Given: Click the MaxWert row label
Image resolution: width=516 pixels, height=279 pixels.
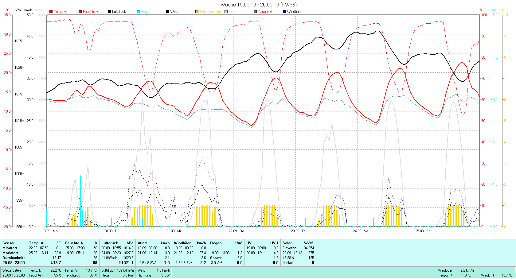Looking at the screenshot, I should (10, 253).
